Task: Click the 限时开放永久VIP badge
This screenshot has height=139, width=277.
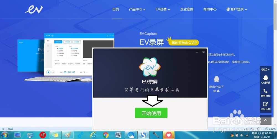Action: [184, 43]
